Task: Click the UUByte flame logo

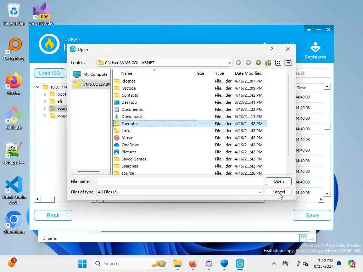Action: pyautogui.click(x=49, y=44)
